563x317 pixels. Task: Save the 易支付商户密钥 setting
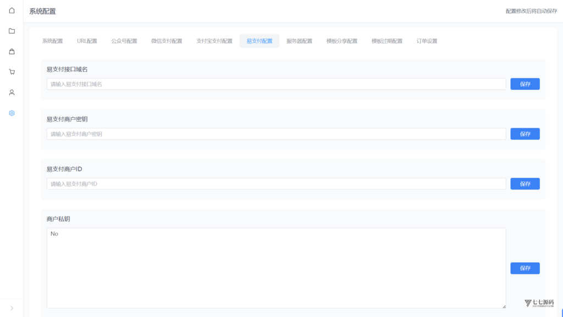point(525,134)
